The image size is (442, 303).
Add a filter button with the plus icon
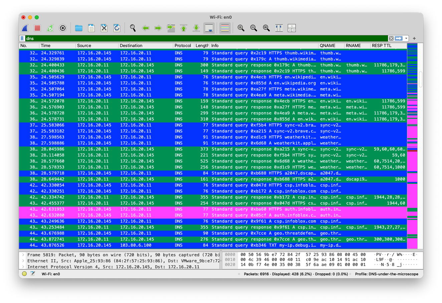click(414, 38)
